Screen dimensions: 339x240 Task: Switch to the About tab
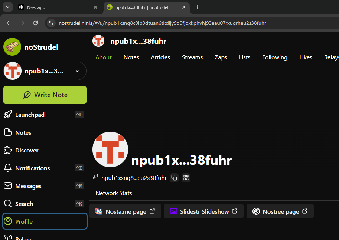(x=104, y=57)
